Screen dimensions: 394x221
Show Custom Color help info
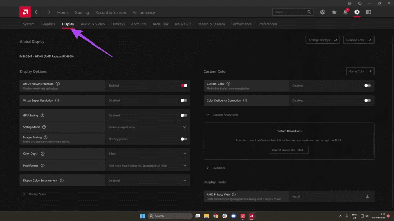[x=228, y=84]
